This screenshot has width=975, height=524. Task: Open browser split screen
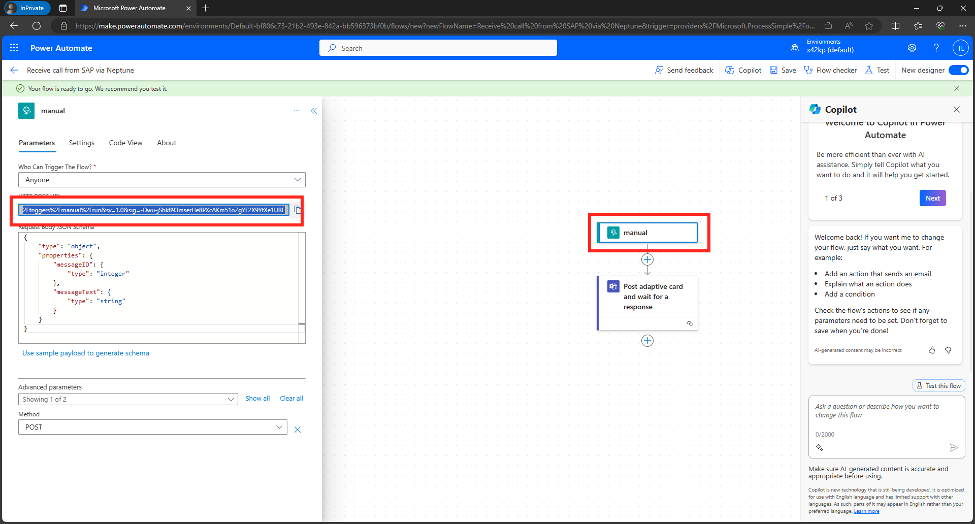[896, 26]
